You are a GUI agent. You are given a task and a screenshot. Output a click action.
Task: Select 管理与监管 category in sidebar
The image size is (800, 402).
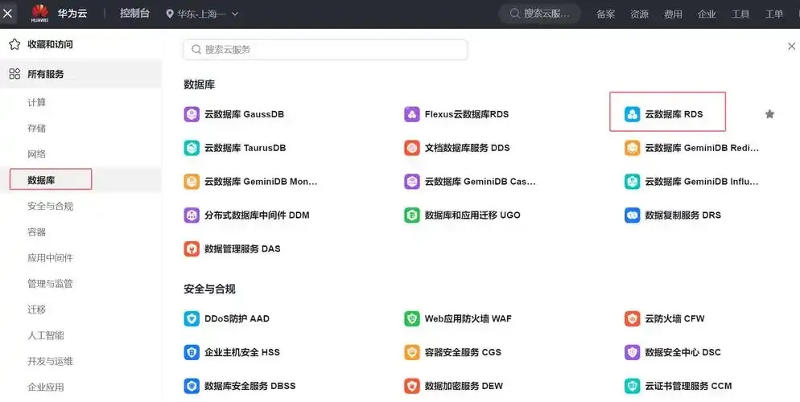click(51, 283)
